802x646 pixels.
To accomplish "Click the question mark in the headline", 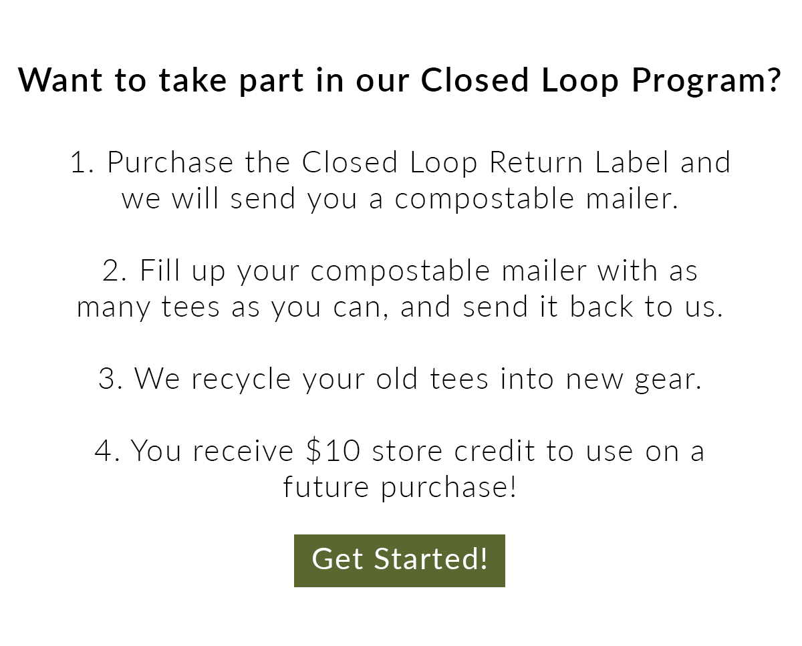I will (773, 79).
